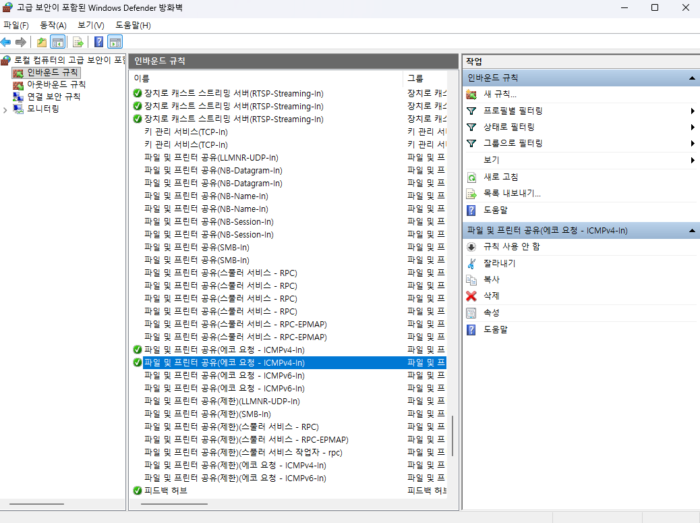Viewport: 700px width, 523px height.
Task: Select 피드백 허브 rule row
Action: [289, 491]
